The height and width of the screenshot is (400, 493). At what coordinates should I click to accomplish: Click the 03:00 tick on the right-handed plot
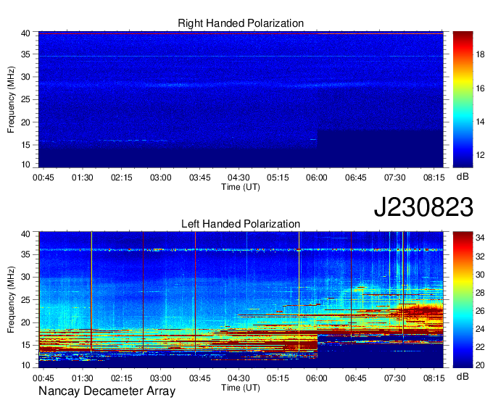(x=160, y=178)
